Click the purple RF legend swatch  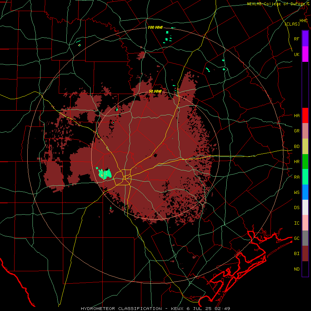(305, 38)
